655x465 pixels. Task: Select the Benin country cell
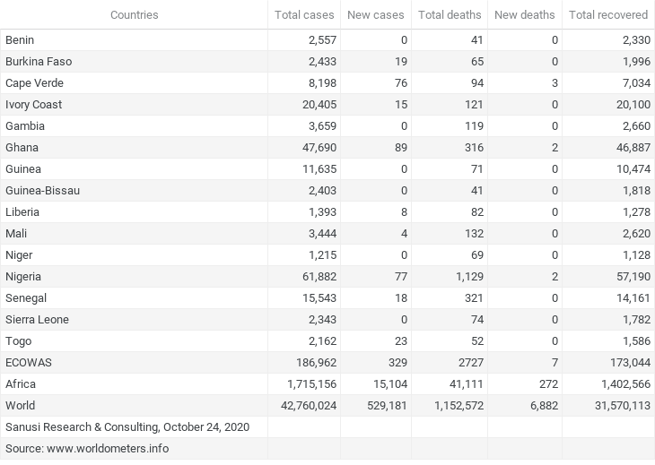click(21, 40)
